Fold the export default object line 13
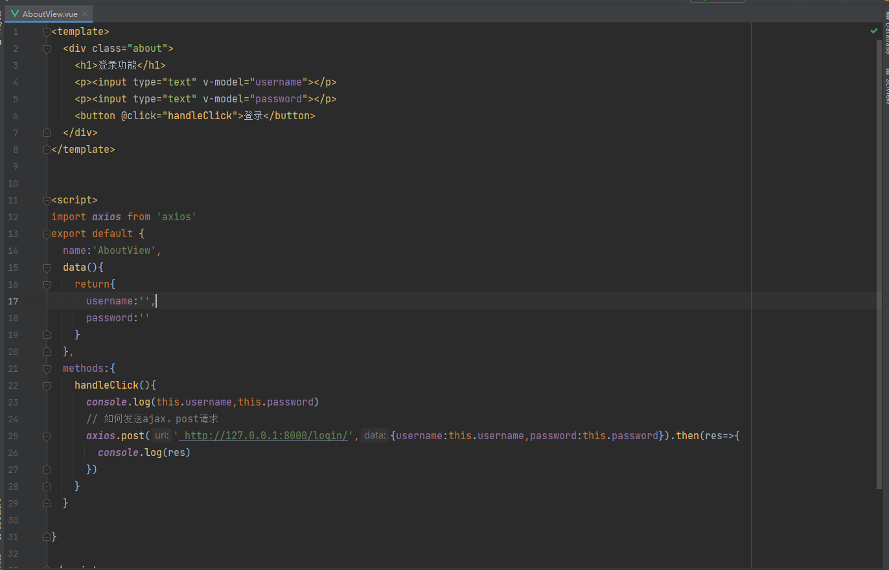Image resolution: width=889 pixels, height=570 pixels. (47, 234)
